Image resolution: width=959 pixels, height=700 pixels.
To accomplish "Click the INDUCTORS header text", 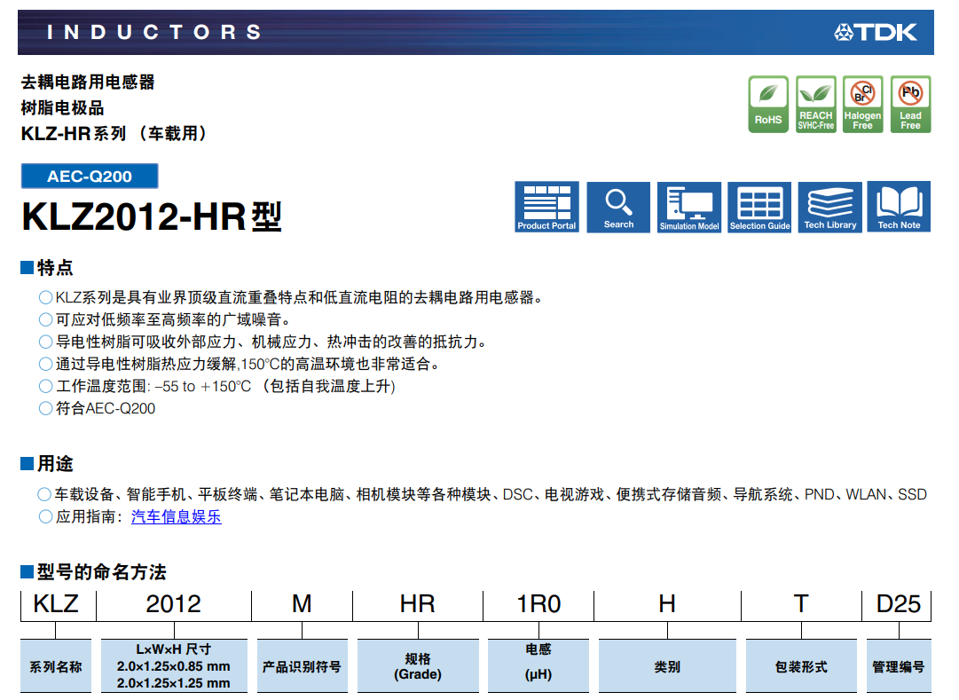I will pyautogui.click(x=154, y=33).
